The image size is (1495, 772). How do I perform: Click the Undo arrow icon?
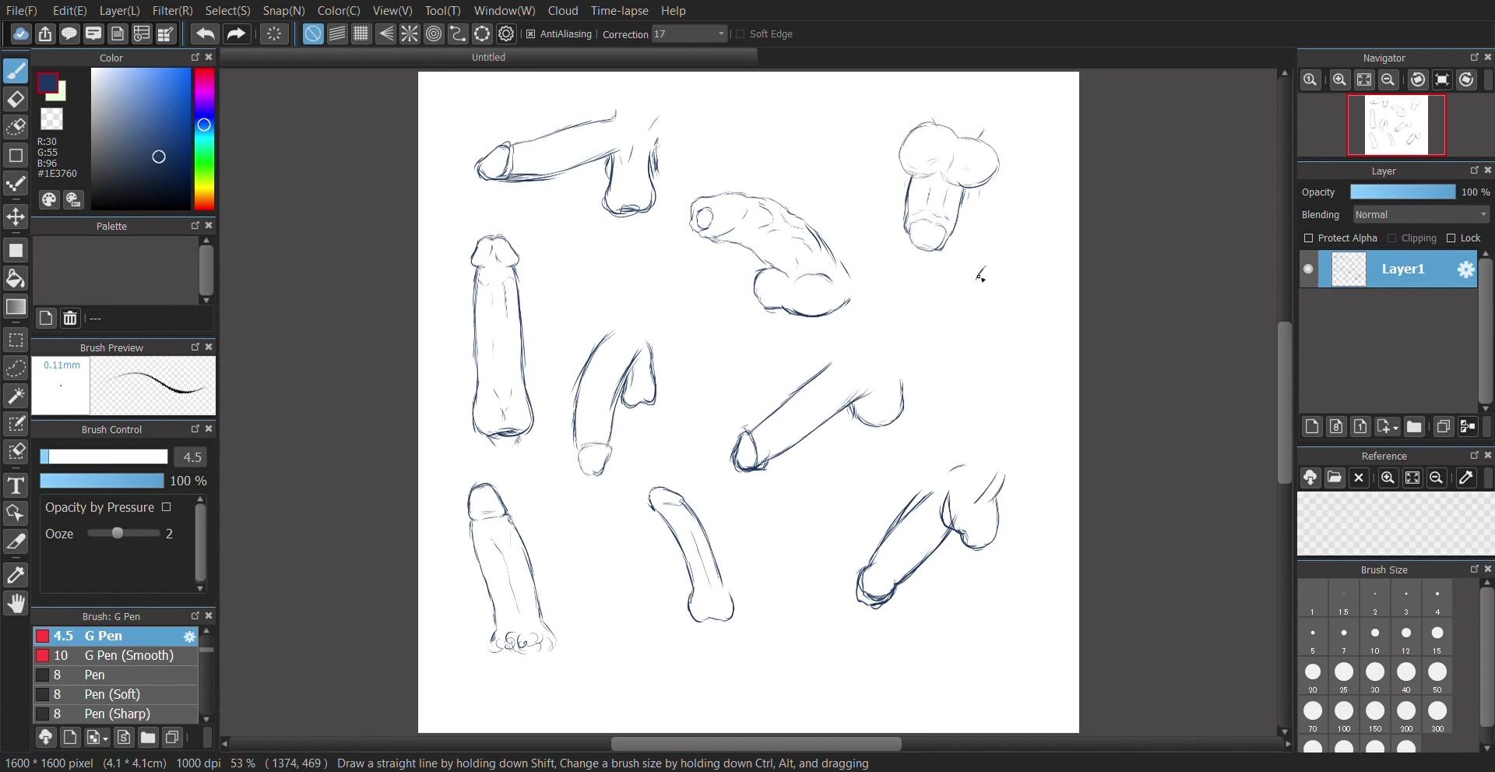205,34
